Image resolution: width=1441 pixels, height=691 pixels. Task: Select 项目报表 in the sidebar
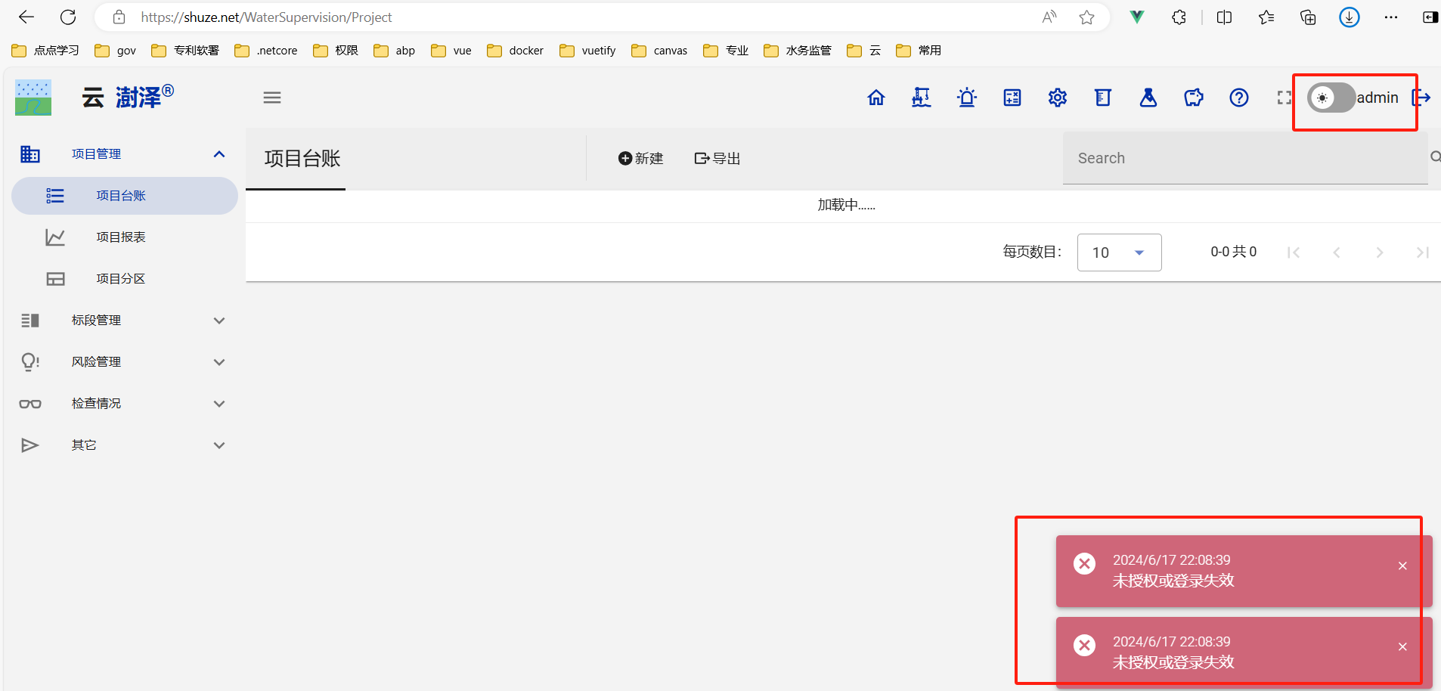(121, 237)
